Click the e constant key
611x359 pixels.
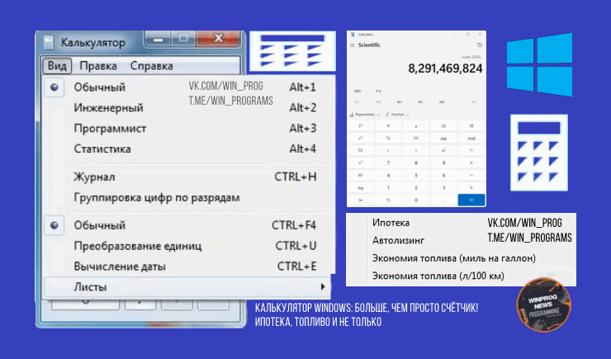pos(416,125)
